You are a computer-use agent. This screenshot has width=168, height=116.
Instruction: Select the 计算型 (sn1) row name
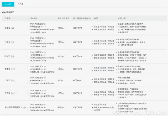coord(10,81)
